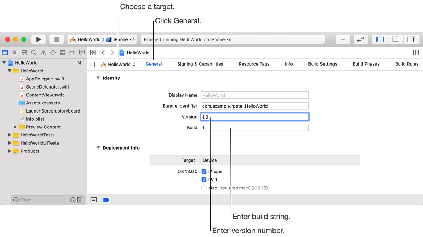Expand the Products group

[10, 151]
